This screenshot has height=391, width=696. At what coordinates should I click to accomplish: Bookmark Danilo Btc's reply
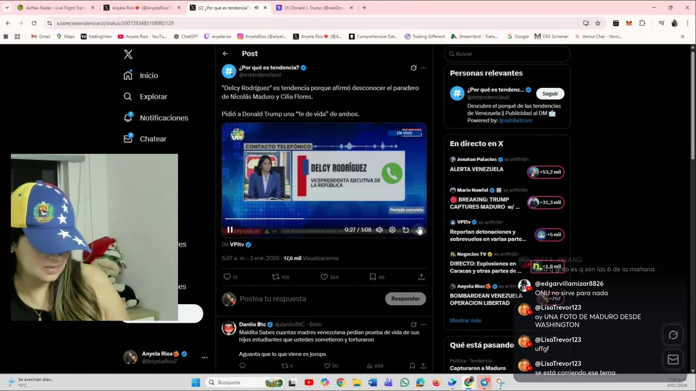point(412,366)
